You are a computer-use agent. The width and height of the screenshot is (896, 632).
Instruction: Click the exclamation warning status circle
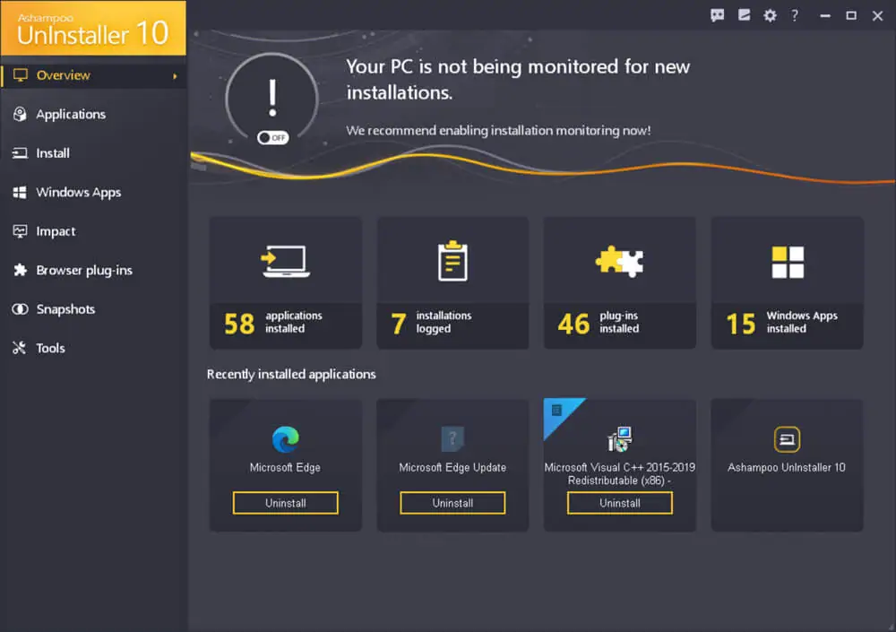272,99
